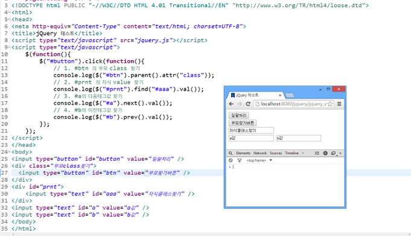This screenshot has width=411, height=236.
Task: Focus the b값 text field
Action: (x=298, y=138)
